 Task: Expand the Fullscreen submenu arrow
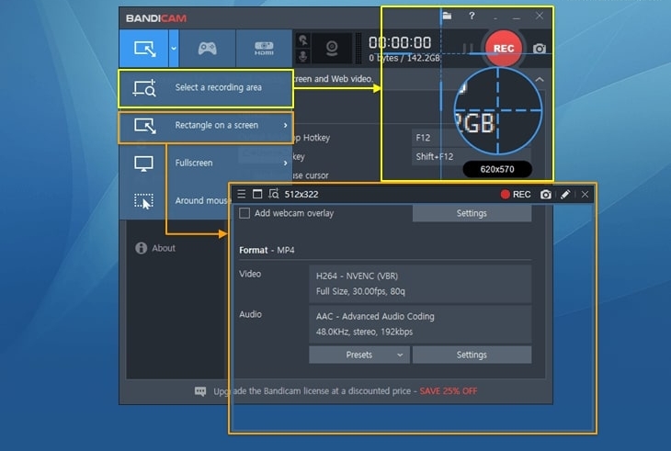coord(286,163)
